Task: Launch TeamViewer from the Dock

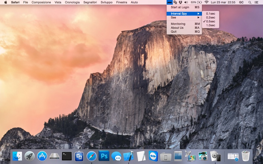Action: click(x=153, y=156)
